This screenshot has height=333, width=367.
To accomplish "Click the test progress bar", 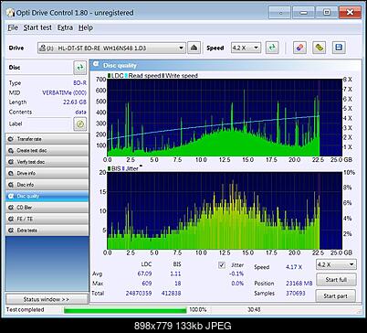I will click(x=125, y=310).
